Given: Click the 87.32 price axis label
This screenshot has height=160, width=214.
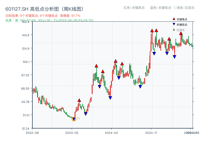Looking at the screenshot, I should pyautogui.click(x=25, y=75).
